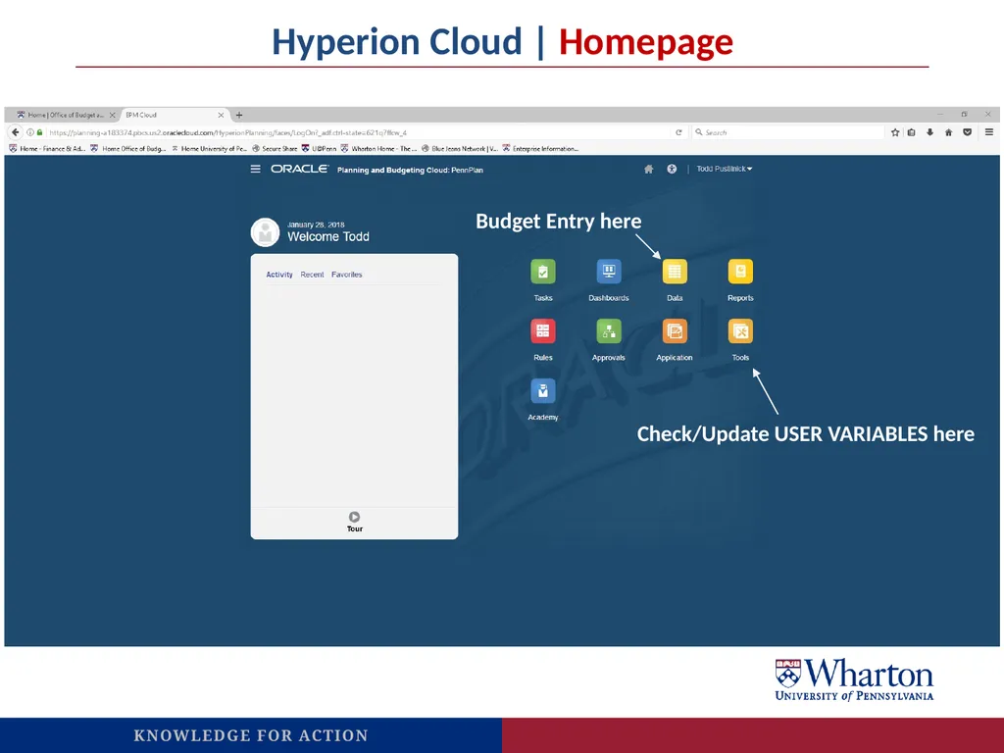1004x753 pixels.
Task: Click the URL address bar
Action: point(359,132)
